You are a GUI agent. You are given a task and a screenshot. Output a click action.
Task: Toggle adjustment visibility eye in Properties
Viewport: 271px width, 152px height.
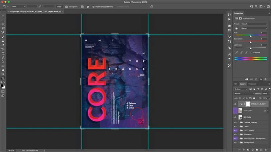coord(261,79)
